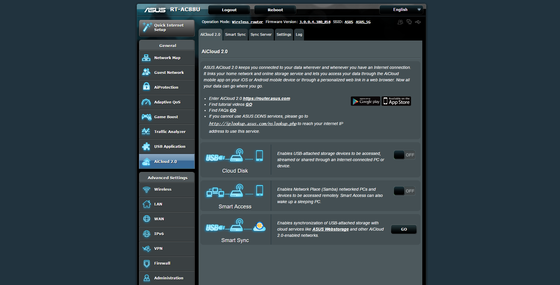Select Traffic Analyzer label in the sidebar

coord(170,132)
